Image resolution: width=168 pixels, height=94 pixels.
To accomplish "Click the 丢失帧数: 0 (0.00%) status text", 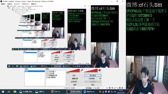I will click(93, 88).
